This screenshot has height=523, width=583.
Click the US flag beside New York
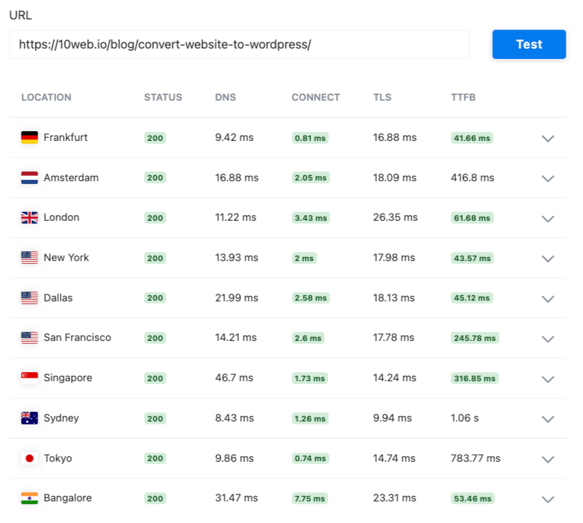[29, 258]
